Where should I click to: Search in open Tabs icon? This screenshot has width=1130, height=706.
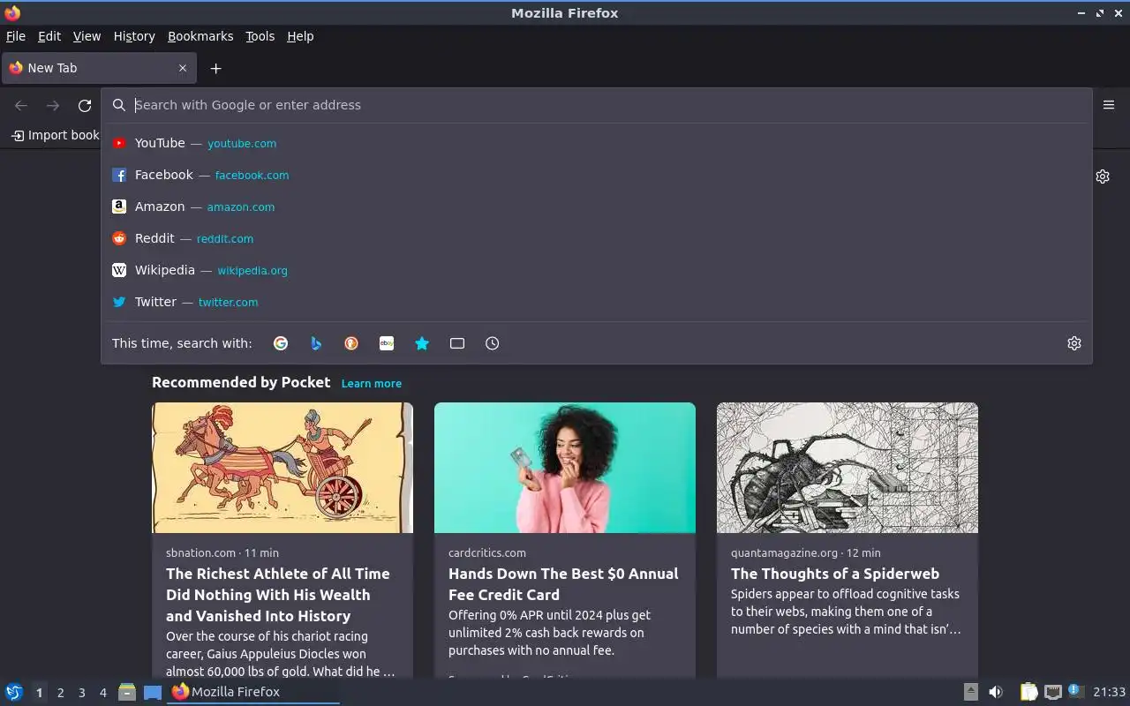coord(457,343)
